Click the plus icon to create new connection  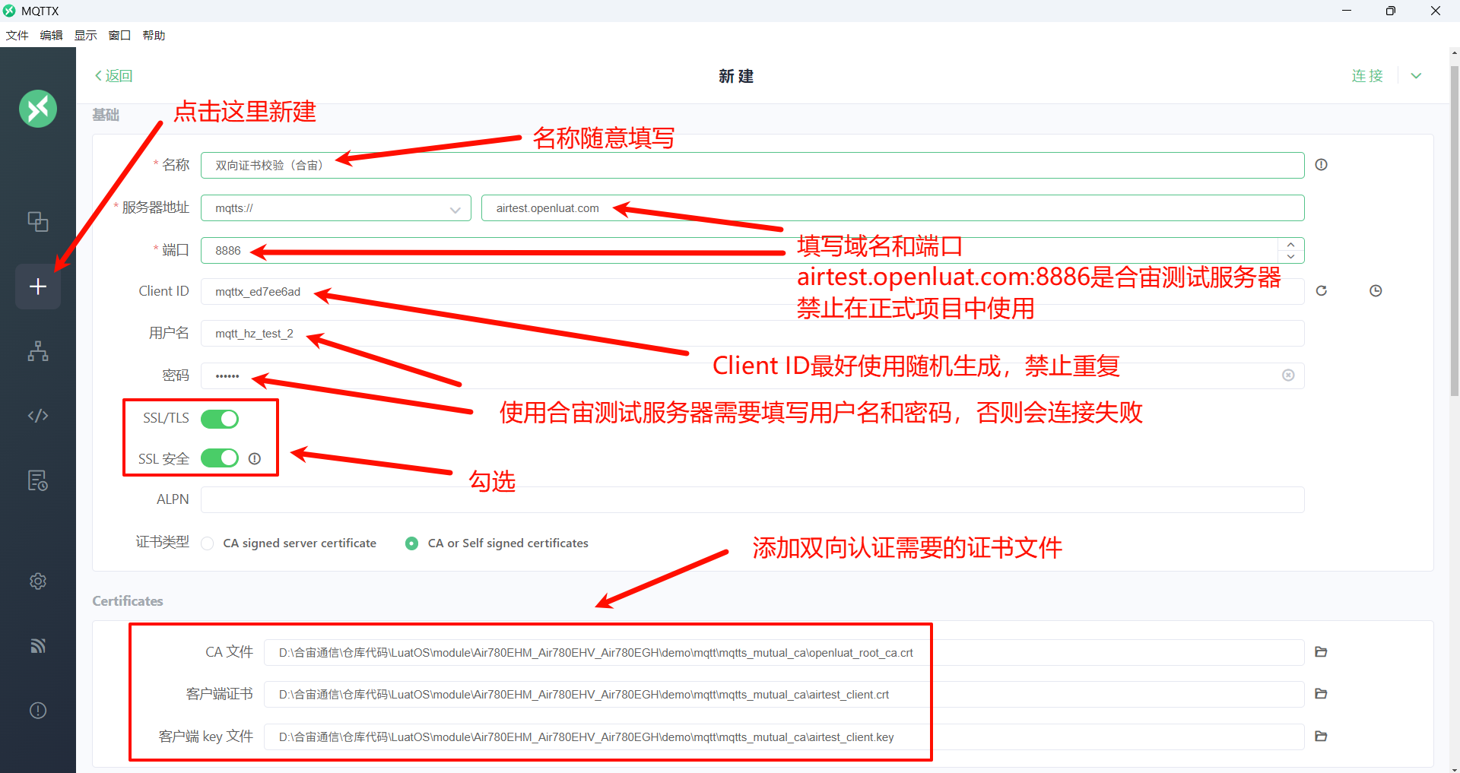pos(38,287)
